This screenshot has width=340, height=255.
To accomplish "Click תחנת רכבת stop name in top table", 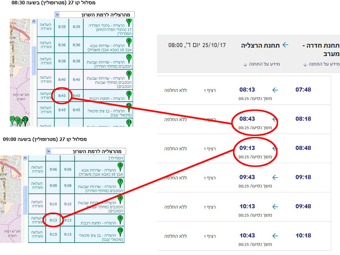I will coord(107,99).
